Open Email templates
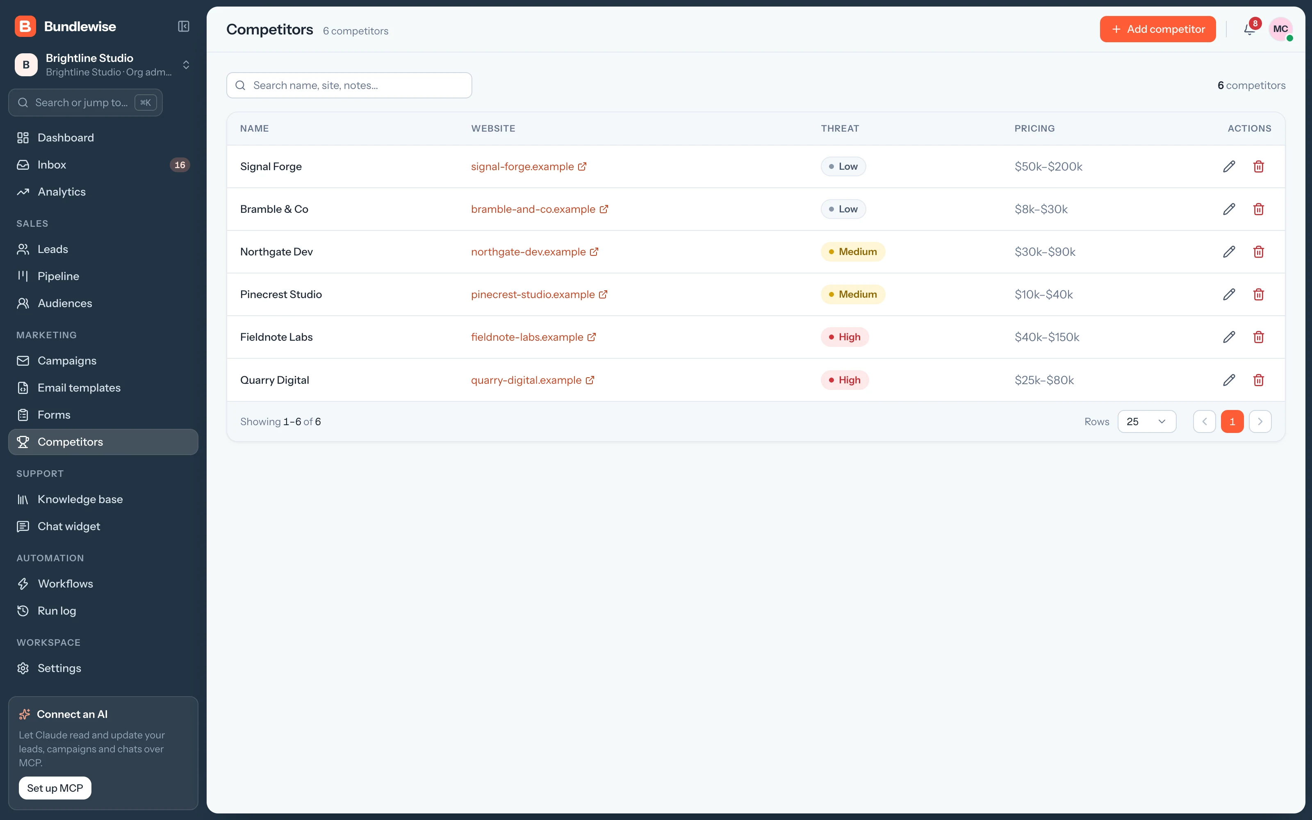 [x=103, y=388]
